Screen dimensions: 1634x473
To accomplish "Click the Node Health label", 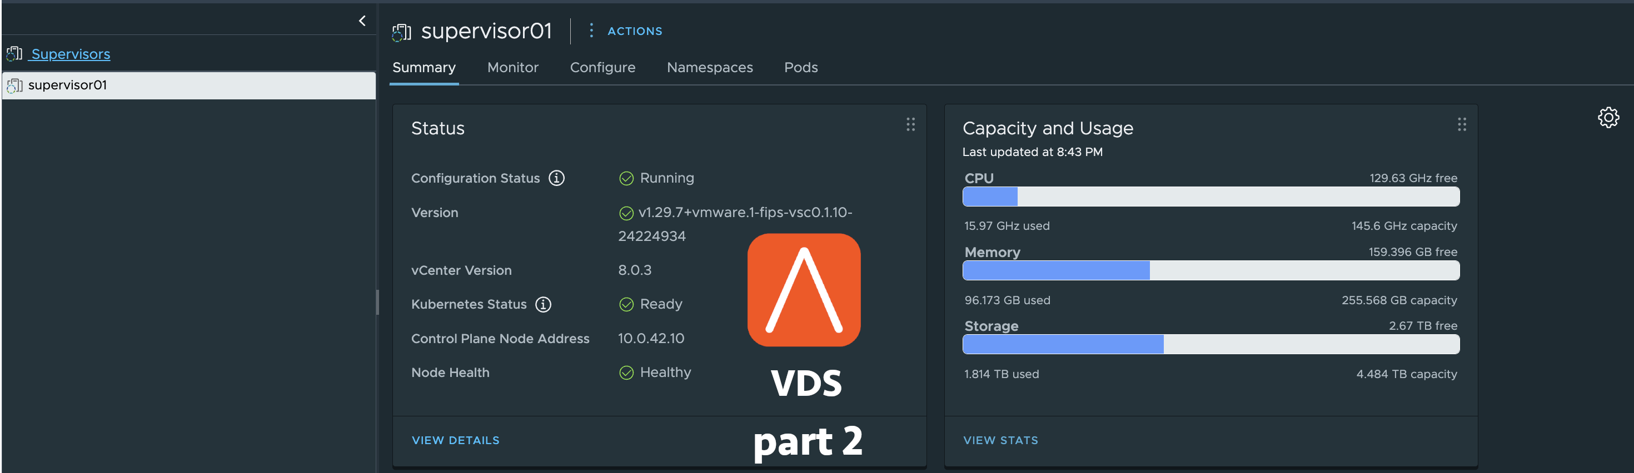I will (x=450, y=373).
